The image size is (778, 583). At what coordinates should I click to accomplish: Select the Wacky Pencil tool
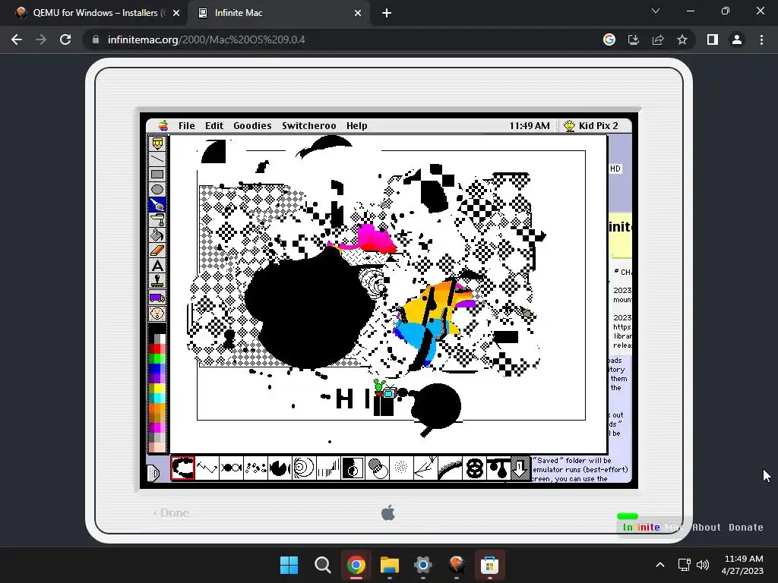click(x=157, y=143)
